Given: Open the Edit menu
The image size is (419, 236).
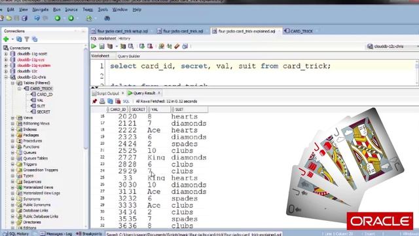Looking at the screenshot, I should [x=10, y=10].
